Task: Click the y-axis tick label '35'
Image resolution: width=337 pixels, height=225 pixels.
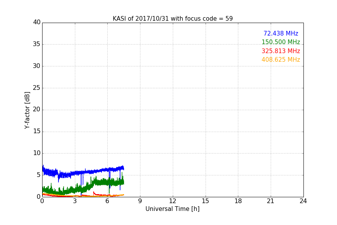Action: [37, 44]
